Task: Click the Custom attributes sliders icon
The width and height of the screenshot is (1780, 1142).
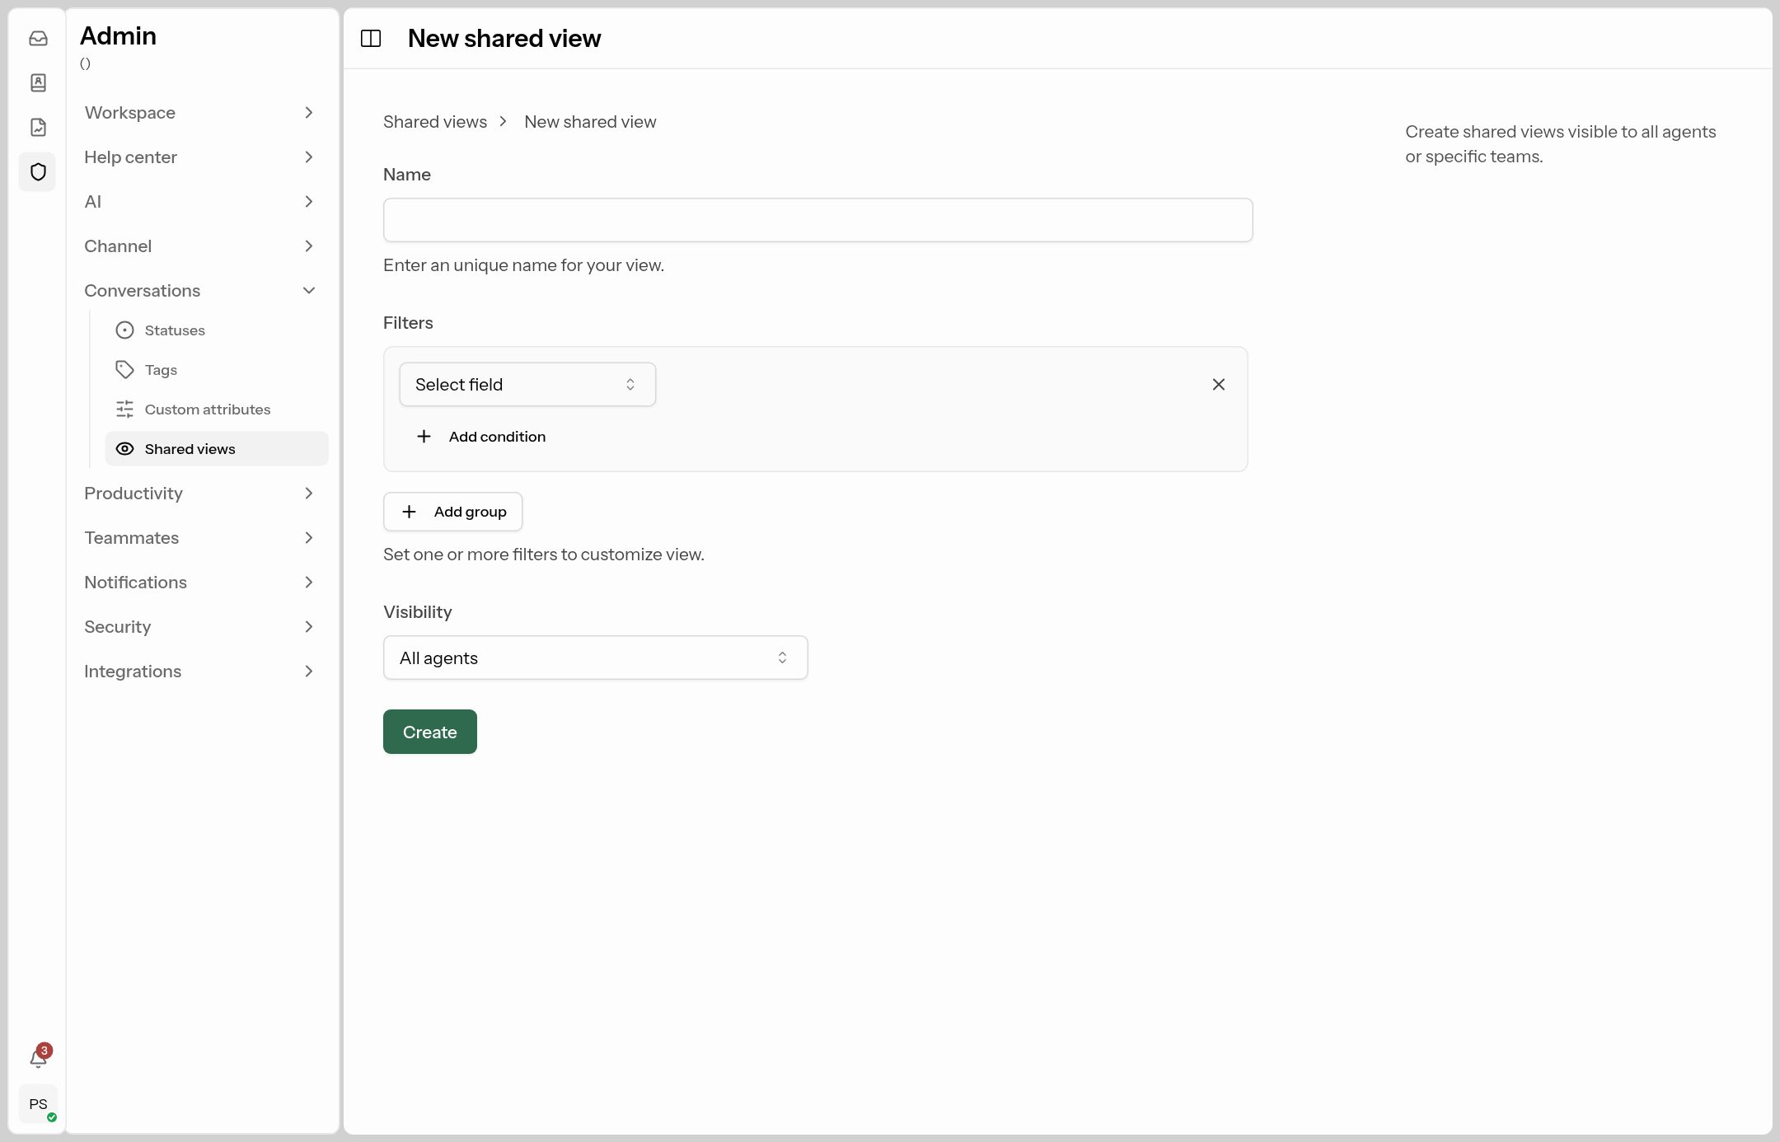Action: 124,410
